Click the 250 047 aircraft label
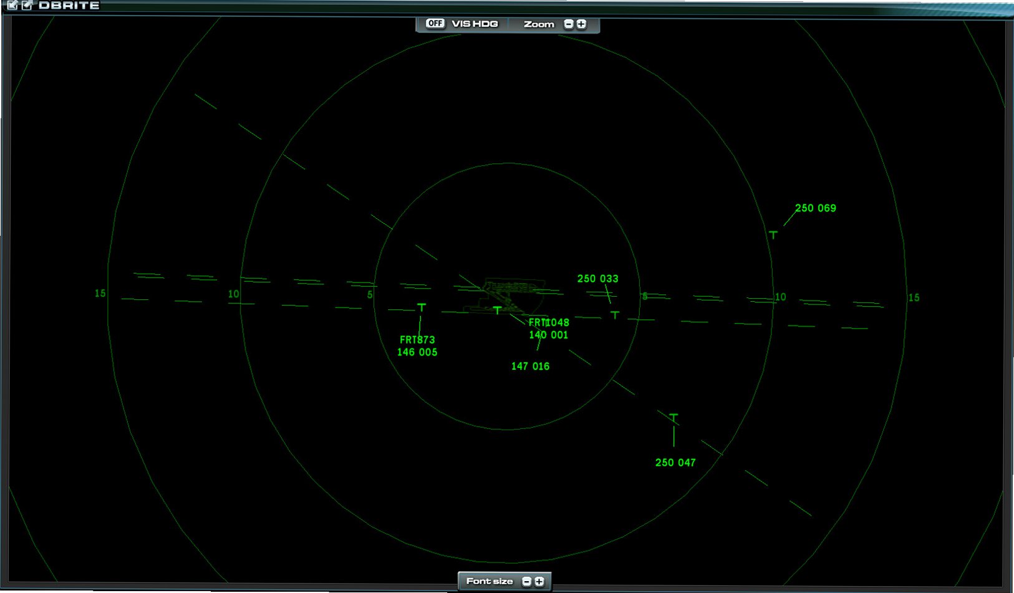Screen dimensions: 1014x593 coord(675,463)
